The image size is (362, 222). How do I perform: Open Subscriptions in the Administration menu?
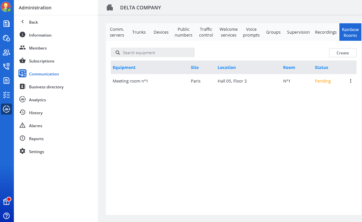(41, 61)
